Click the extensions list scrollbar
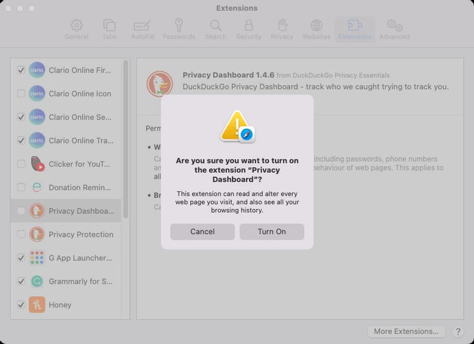This screenshot has height=344, width=474. 126,139
